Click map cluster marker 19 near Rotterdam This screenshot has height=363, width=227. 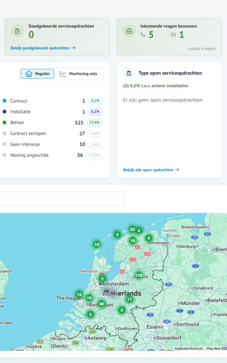coord(89,298)
